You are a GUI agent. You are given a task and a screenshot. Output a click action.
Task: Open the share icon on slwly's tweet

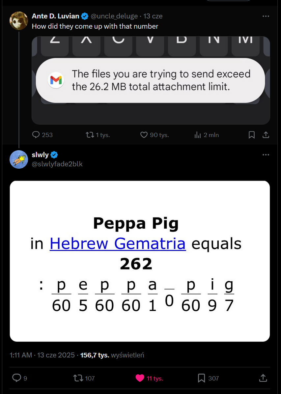(x=263, y=378)
